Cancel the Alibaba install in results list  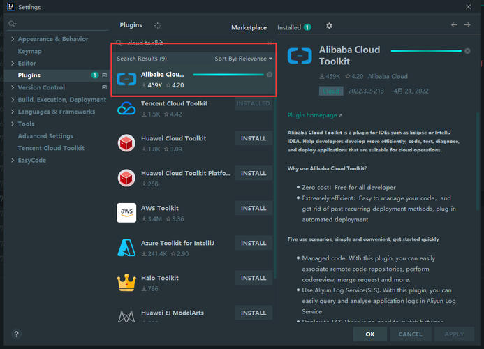coord(270,75)
